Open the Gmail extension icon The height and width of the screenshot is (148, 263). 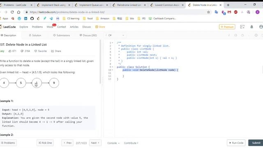[x=229, y=12]
